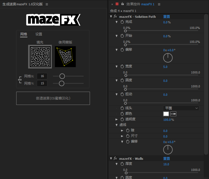209x179 pixels.
Task: Toggle stopwatch for 扭动 property
Action: coord(122,94)
